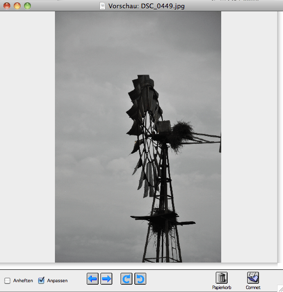Click the document proxy icon in title bar
283x292 pixels.
(x=103, y=6)
